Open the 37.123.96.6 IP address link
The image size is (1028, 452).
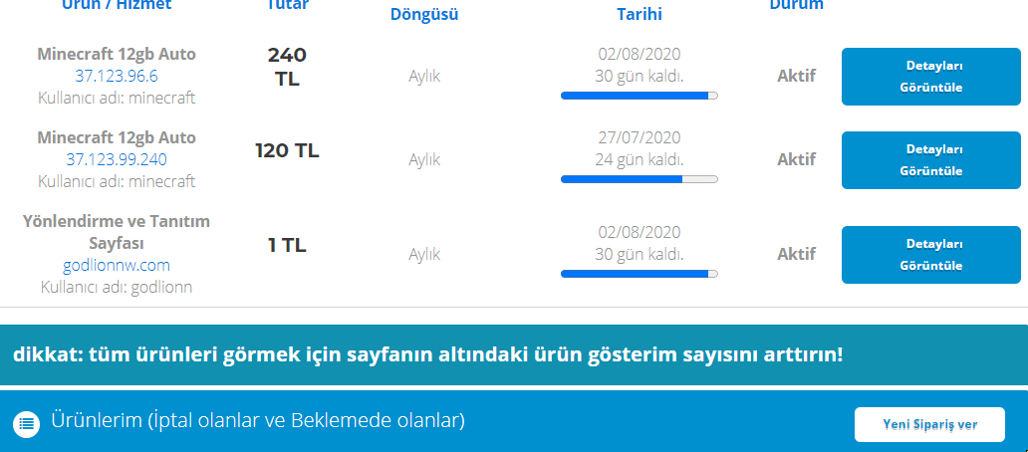[117, 76]
